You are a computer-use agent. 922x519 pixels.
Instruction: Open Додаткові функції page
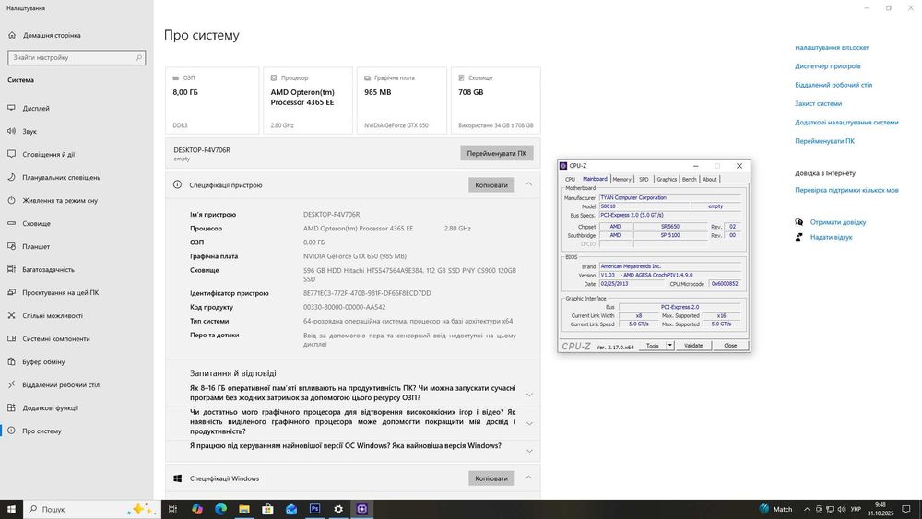50,407
